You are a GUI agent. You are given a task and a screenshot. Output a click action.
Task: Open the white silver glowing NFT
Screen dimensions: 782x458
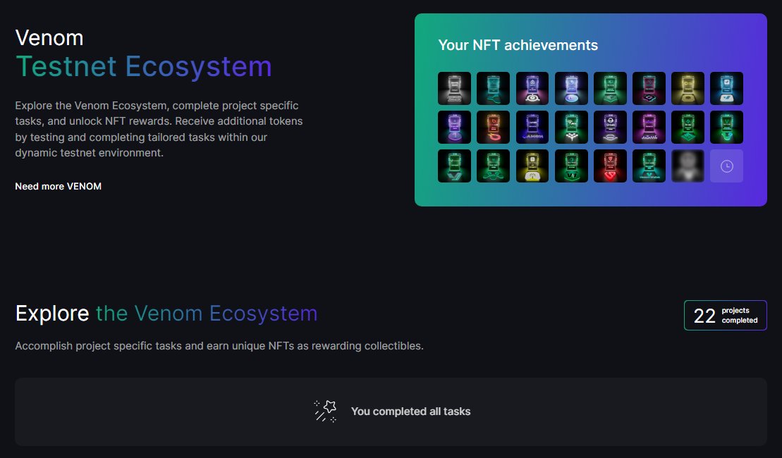point(454,88)
